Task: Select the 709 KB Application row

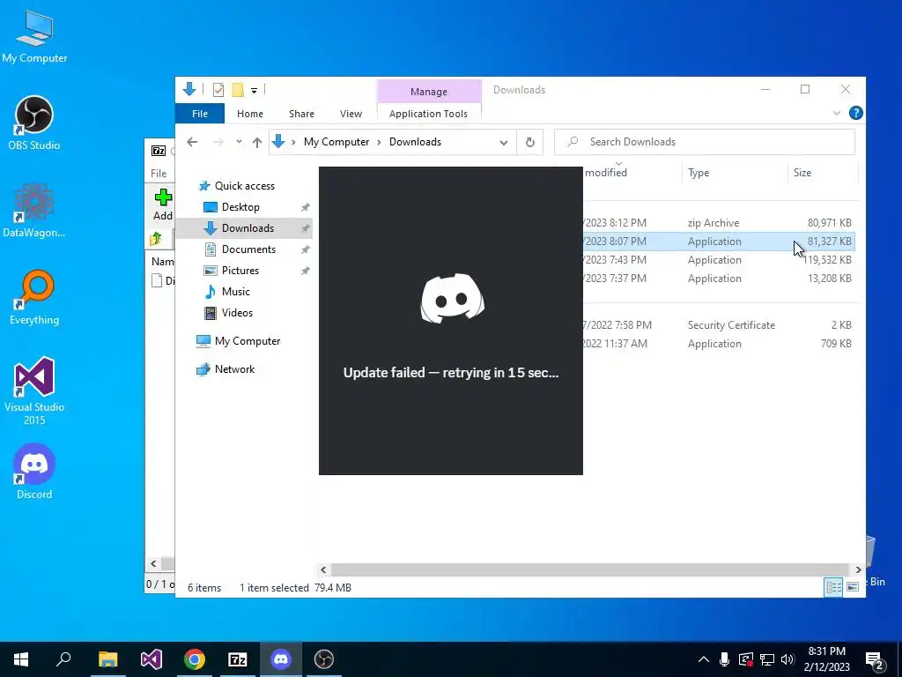Action: (719, 344)
